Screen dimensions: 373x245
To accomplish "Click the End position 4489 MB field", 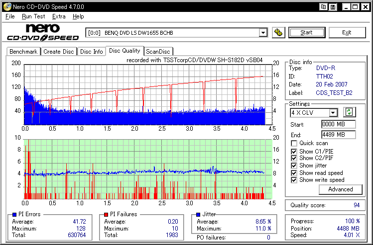I will pos(339,135).
